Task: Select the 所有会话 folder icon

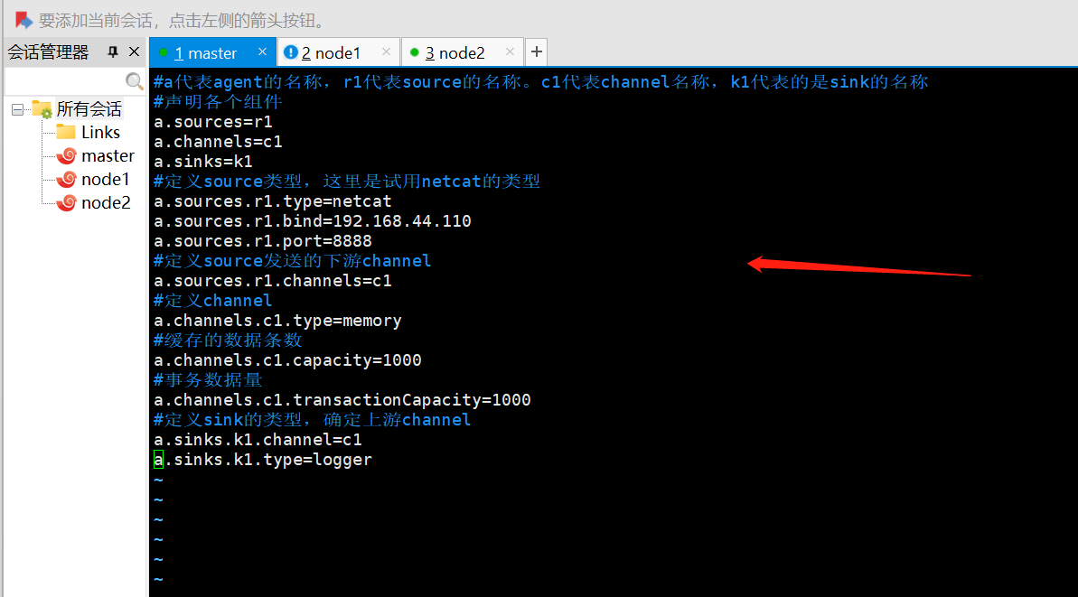Action: click(x=42, y=109)
